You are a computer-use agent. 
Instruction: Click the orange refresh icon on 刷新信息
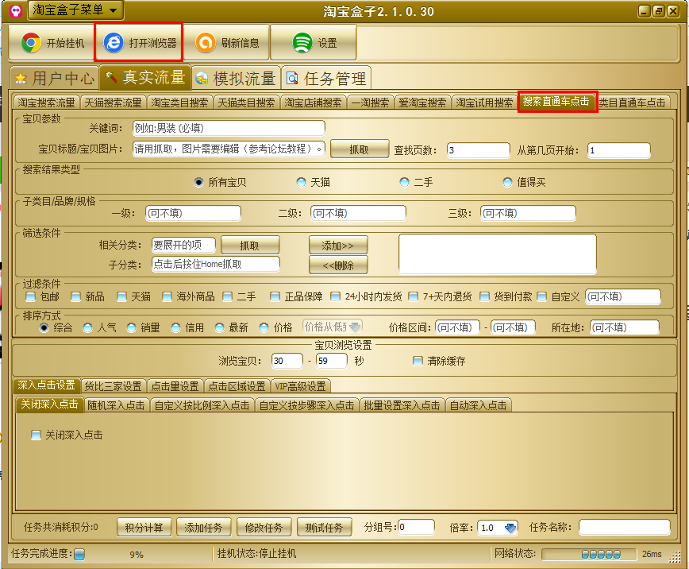click(x=206, y=43)
